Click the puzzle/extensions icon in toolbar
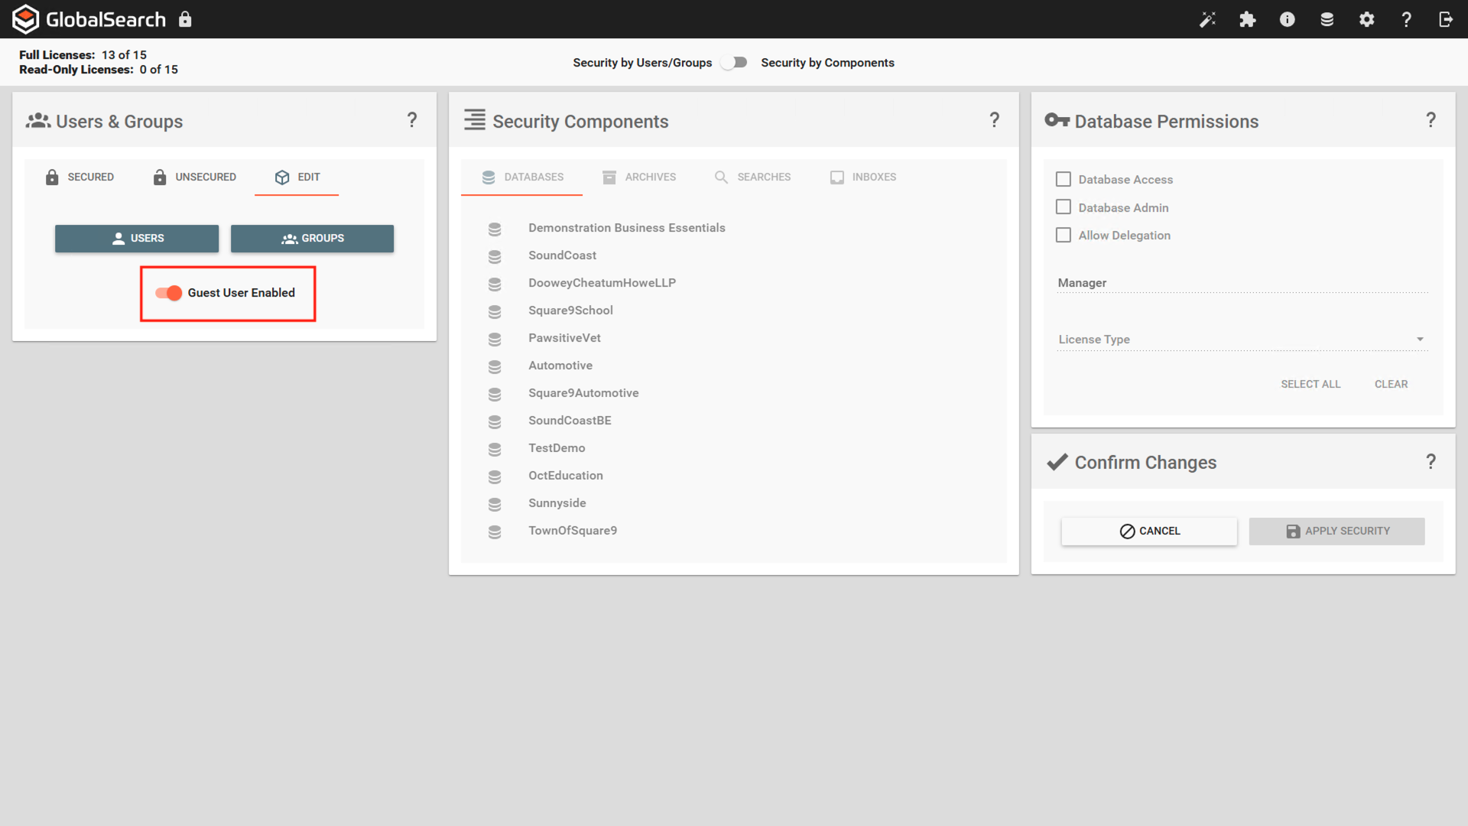The width and height of the screenshot is (1468, 826). coord(1247,19)
